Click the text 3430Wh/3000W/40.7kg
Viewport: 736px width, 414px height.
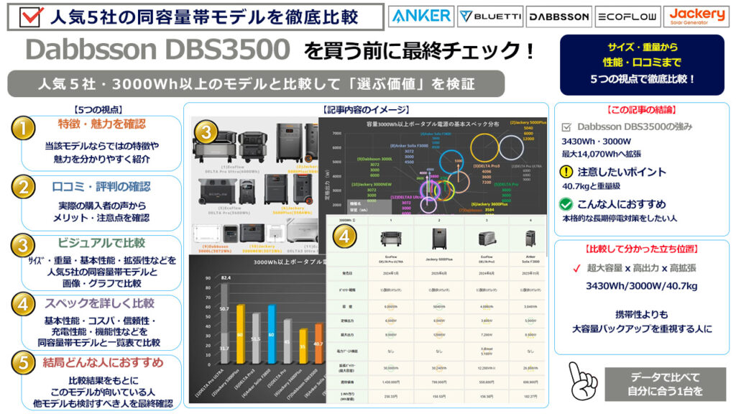coord(642,286)
